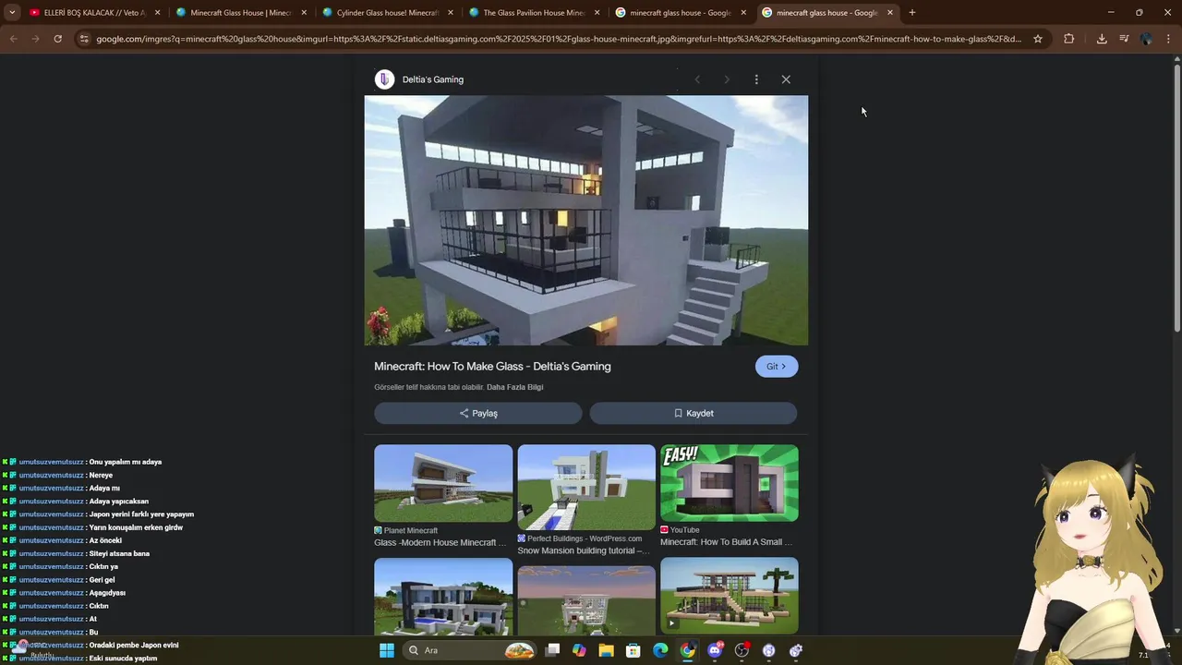This screenshot has height=665, width=1182.
Task: Open the Deltia's Gaming source name link
Action: [x=433, y=79]
